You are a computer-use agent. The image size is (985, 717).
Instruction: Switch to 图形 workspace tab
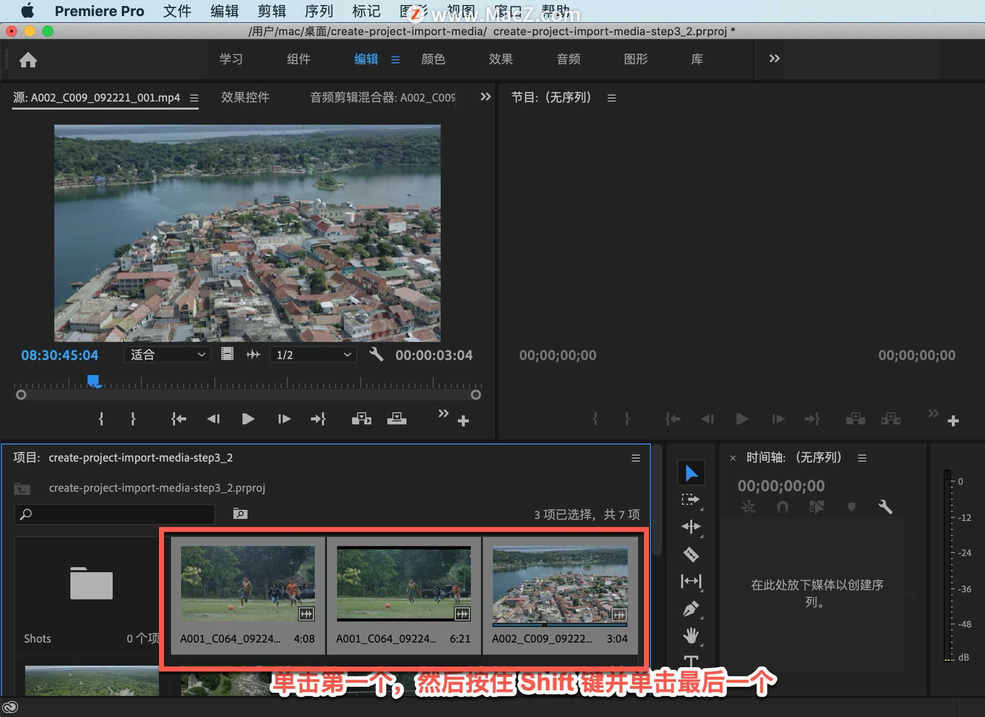click(x=636, y=59)
